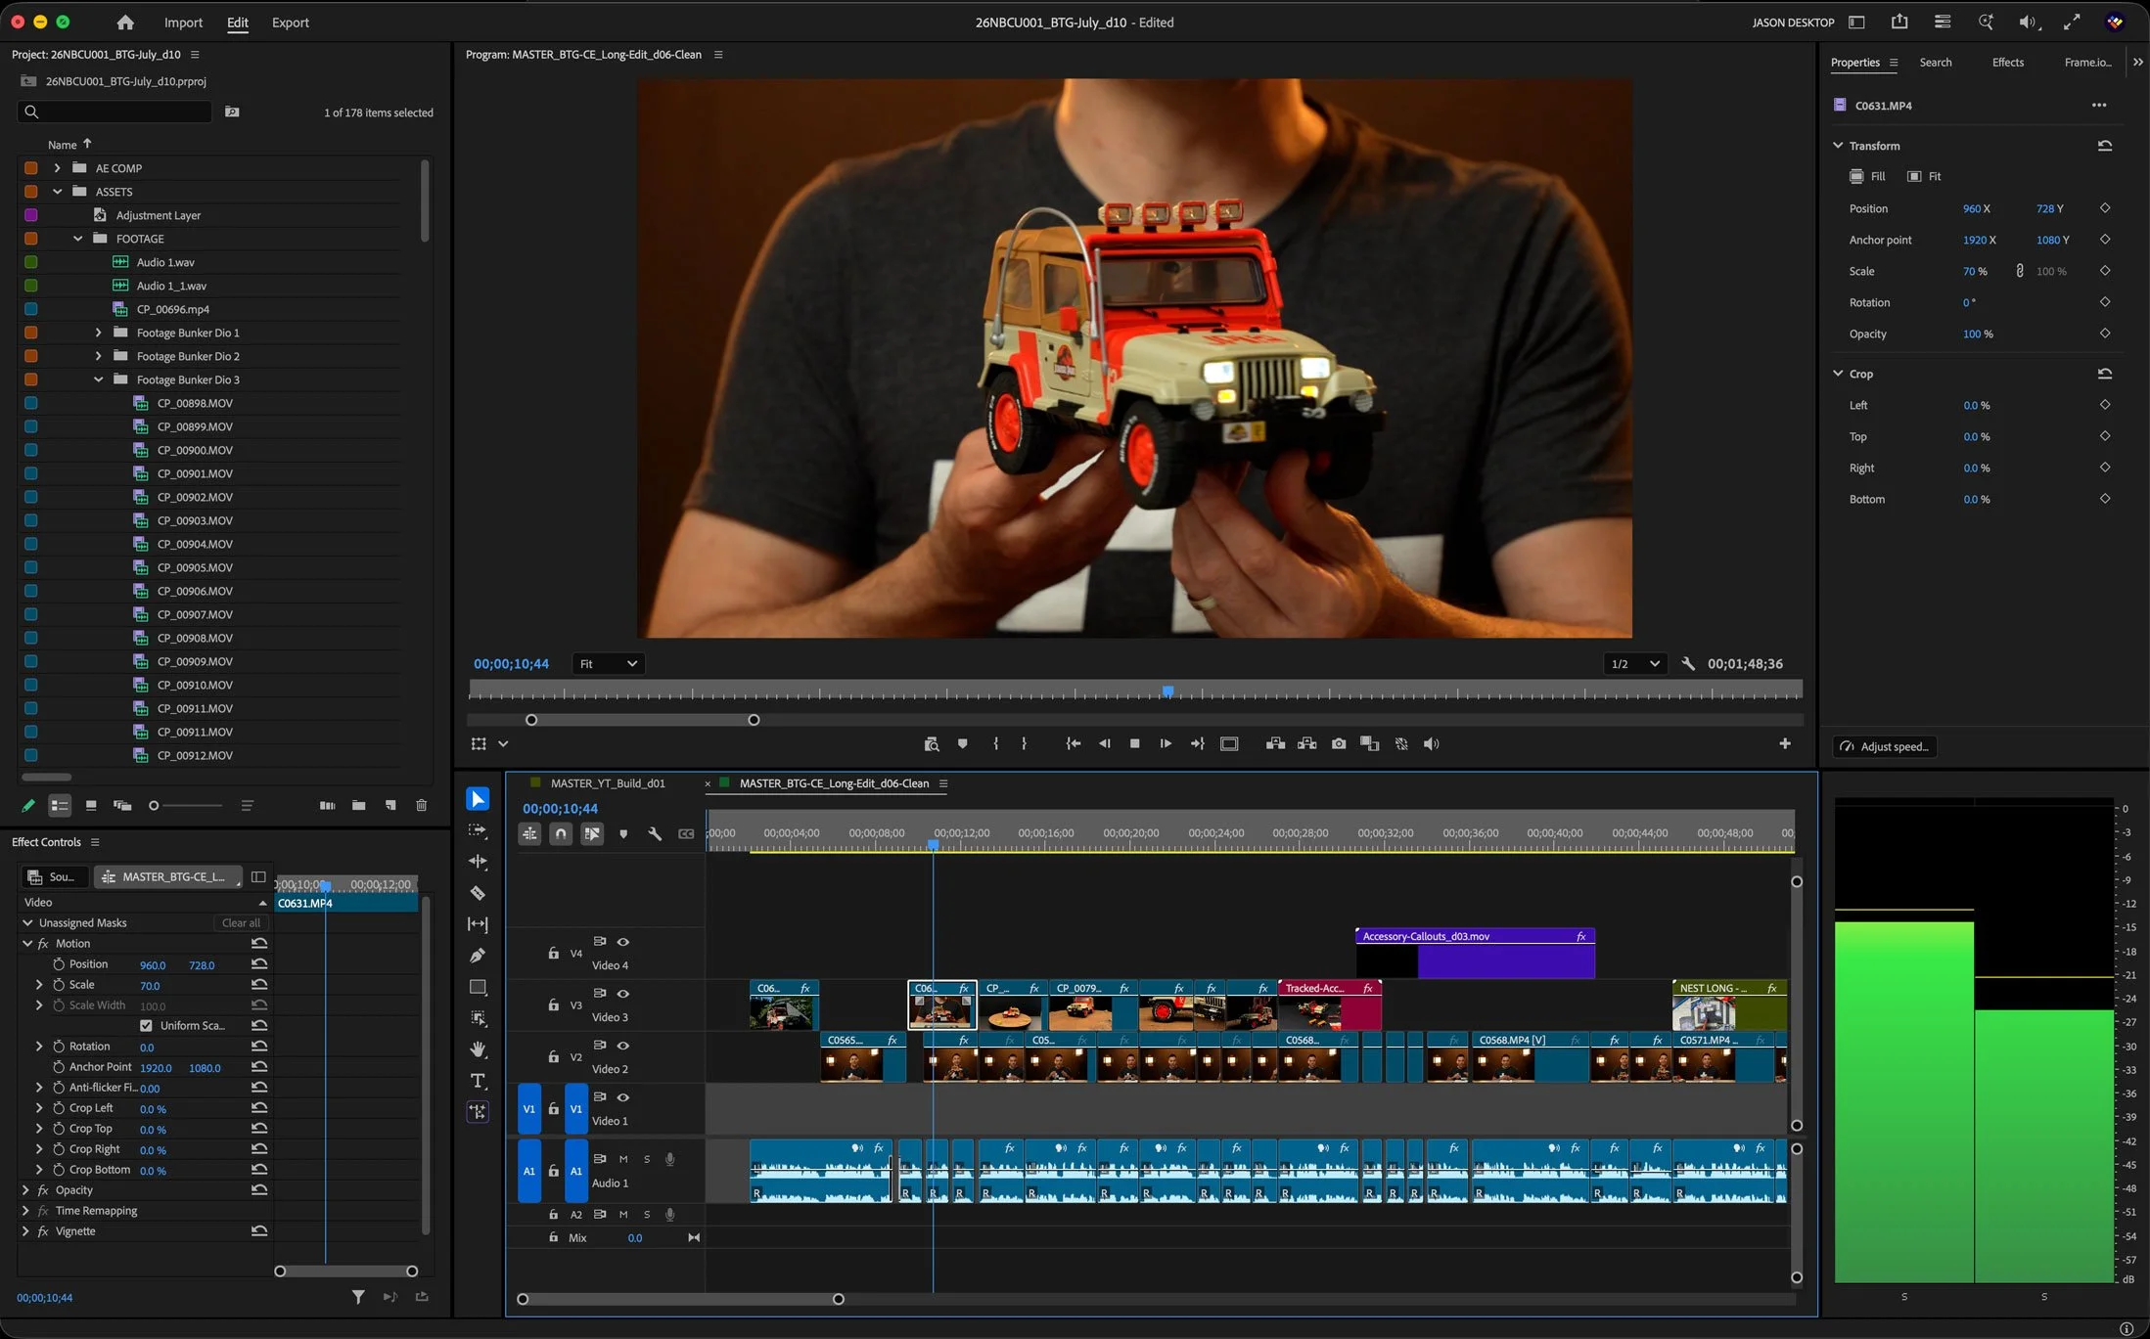This screenshot has width=2150, height=1339.
Task: Click the button editor plus icon
Action: point(1785,744)
